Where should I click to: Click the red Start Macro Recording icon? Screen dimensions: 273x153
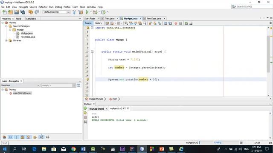(x=176, y=23)
